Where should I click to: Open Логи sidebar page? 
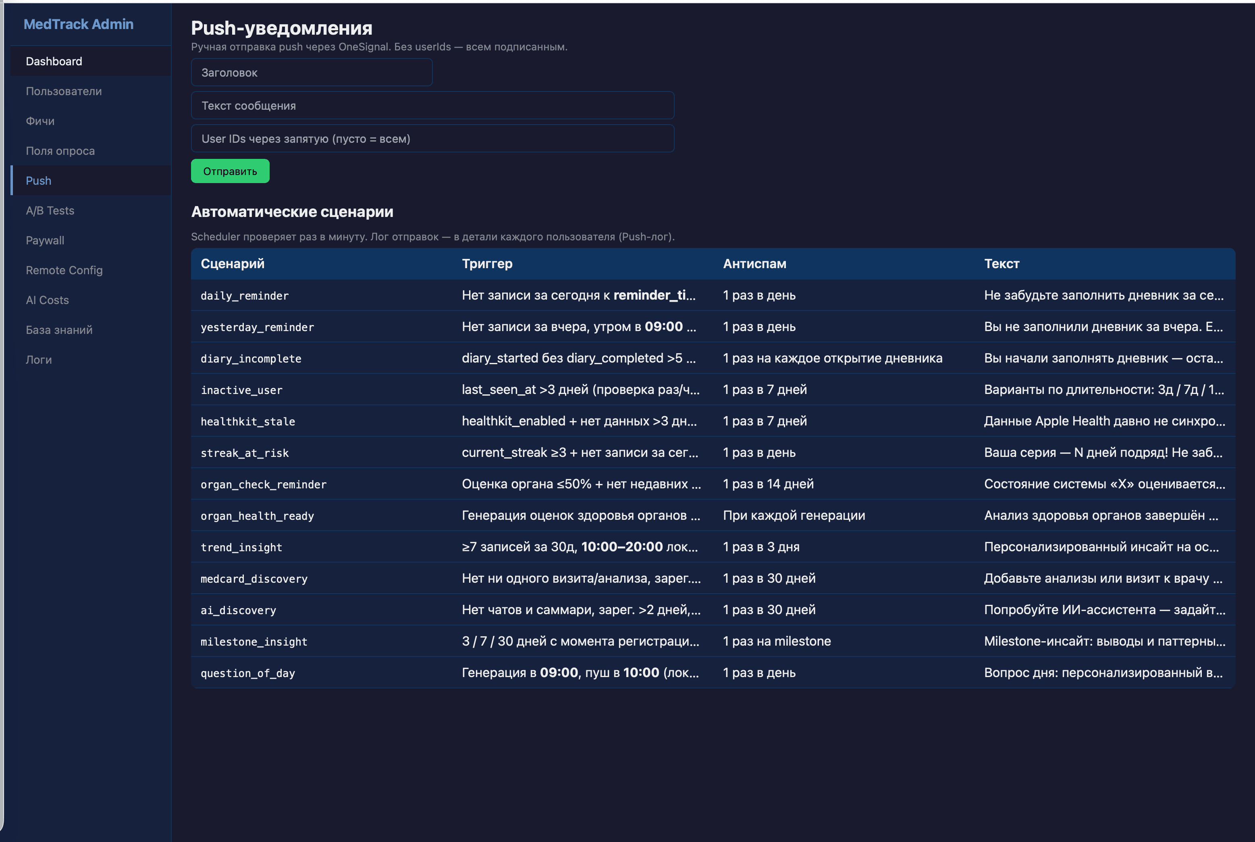click(x=39, y=360)
